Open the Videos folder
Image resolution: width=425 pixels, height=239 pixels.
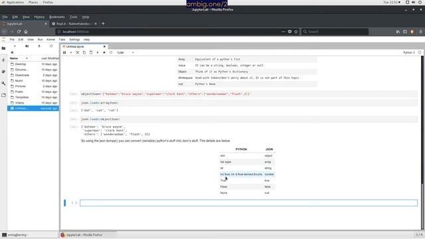pos(33,103)
